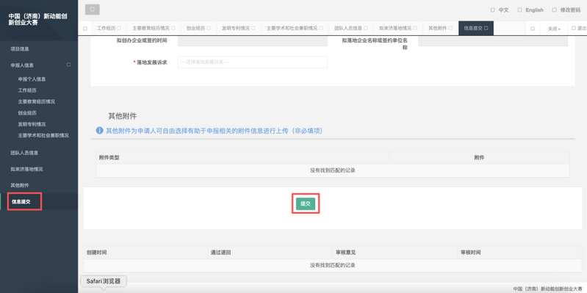Close the 发明专利情况 tab icon
This screenshot has height=293, width=587.
[253, 28]
